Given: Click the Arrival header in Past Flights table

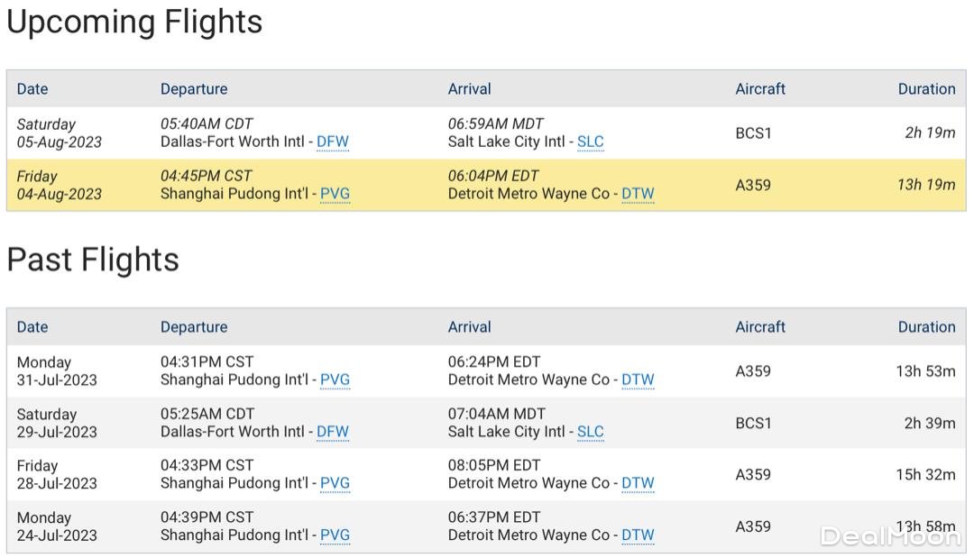Looking at the screenshot, I should click(x=469, y=327).
